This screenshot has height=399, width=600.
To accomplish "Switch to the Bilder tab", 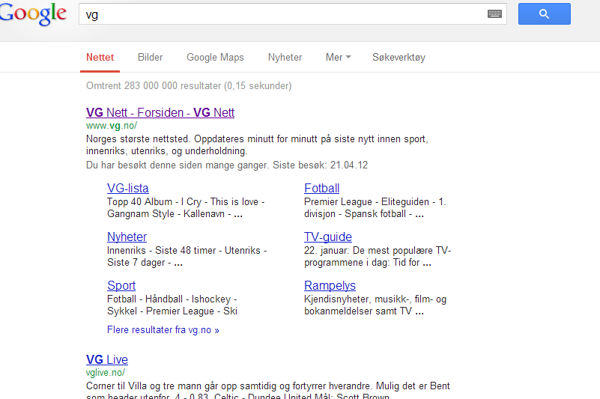I will (x=150, y=58).
